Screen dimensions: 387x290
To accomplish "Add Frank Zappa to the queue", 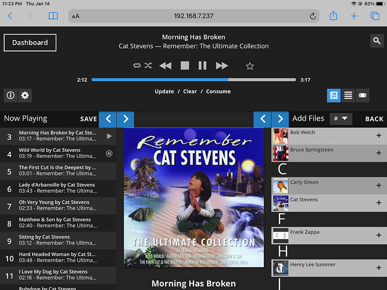I will coord(379,235).
